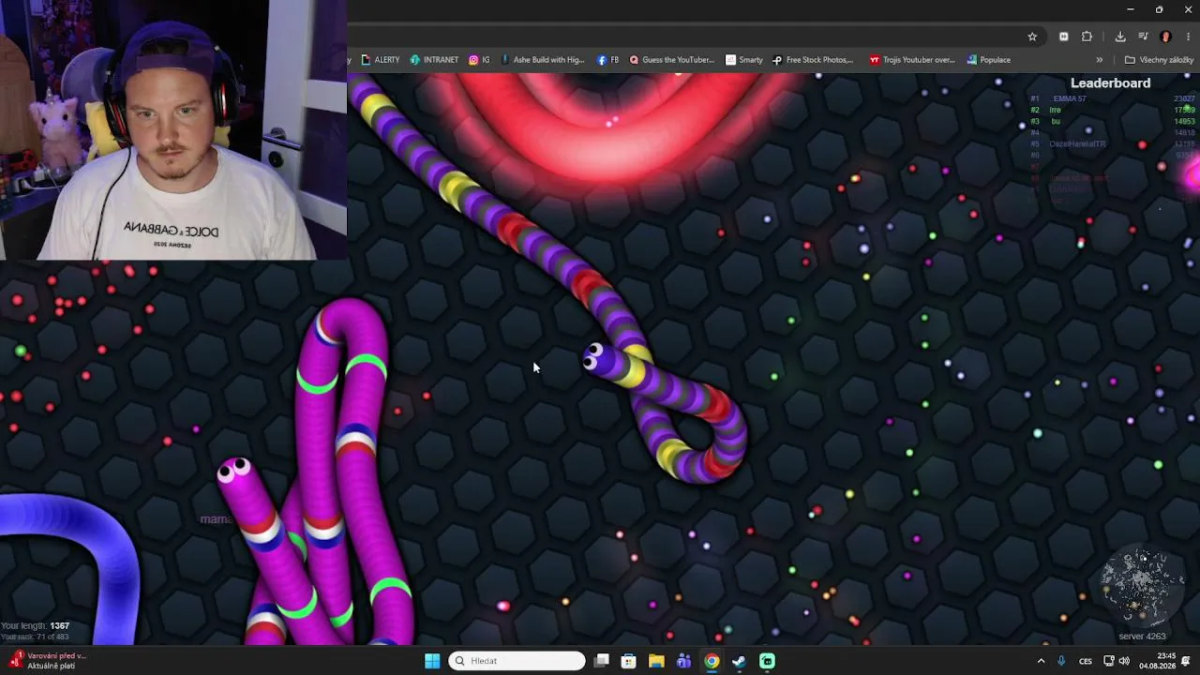Bookmark this page with the star icon
The image size is (1200, 675).
(1032, 37)
